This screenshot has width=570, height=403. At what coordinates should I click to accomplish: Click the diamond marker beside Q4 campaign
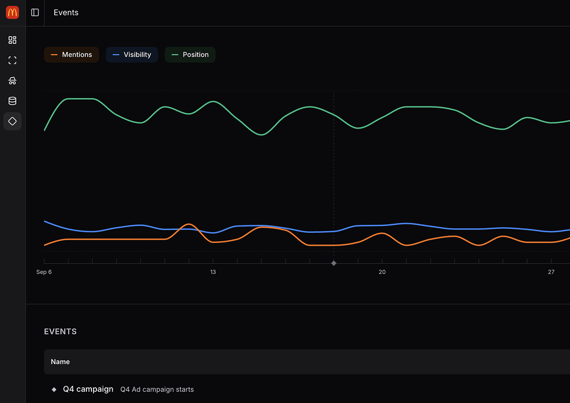(54, 389)
